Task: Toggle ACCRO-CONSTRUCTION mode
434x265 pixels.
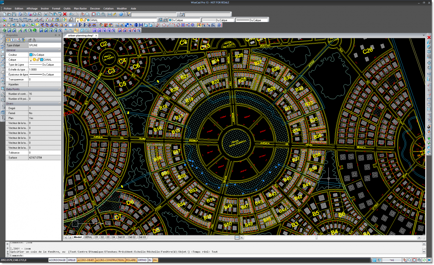Action: pyautogui.click(x=110, y=260)
